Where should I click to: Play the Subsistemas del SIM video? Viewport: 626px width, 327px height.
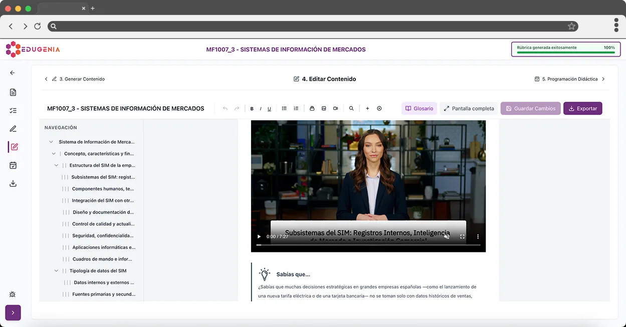[x=259, y=236]
